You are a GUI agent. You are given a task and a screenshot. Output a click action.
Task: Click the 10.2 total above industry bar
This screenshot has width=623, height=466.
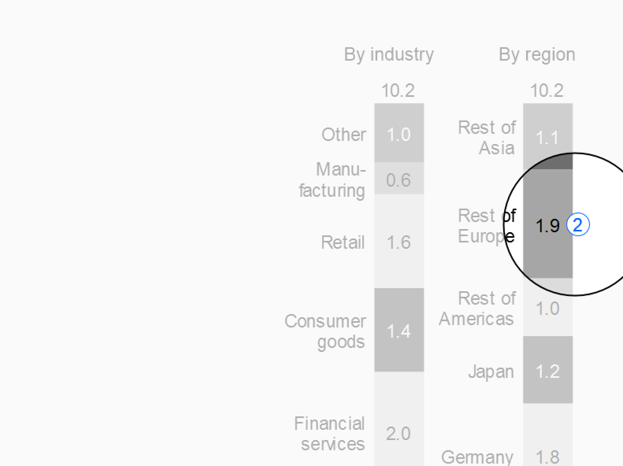(398, 91)
